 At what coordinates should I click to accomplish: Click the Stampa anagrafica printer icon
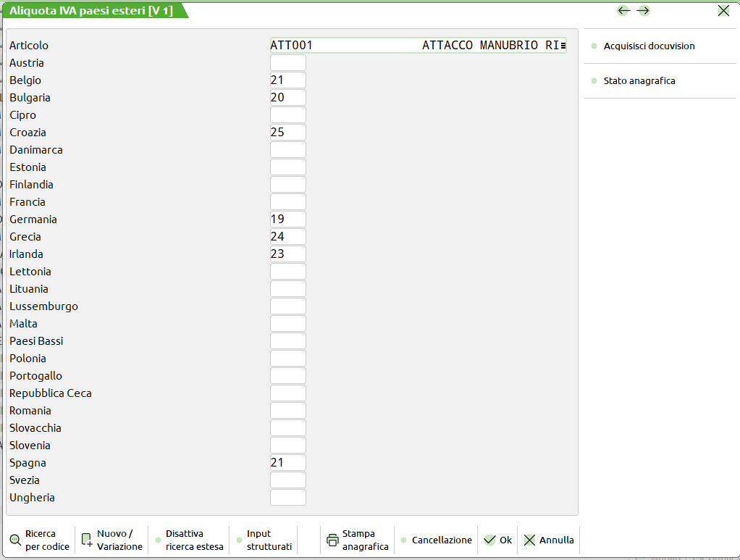coord(332,540)
